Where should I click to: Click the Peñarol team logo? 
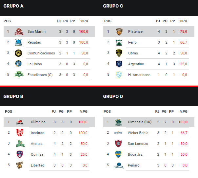[119, 165]
